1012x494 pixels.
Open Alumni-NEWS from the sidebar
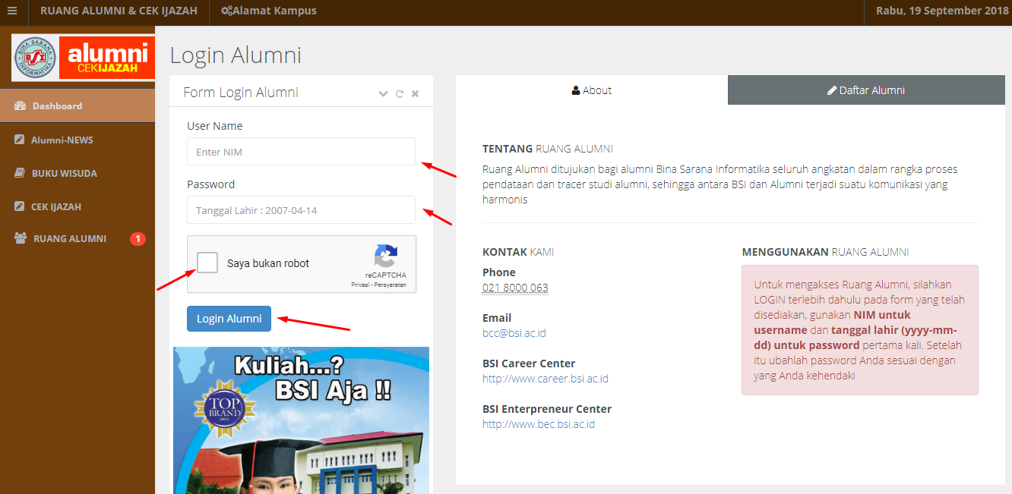tap(77, 140)
